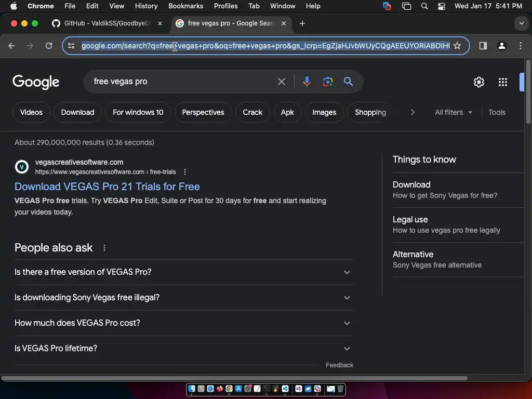The height and width of the screenshot is (399, 532).
Task: Open the Window menu
Action: [283, 6]
